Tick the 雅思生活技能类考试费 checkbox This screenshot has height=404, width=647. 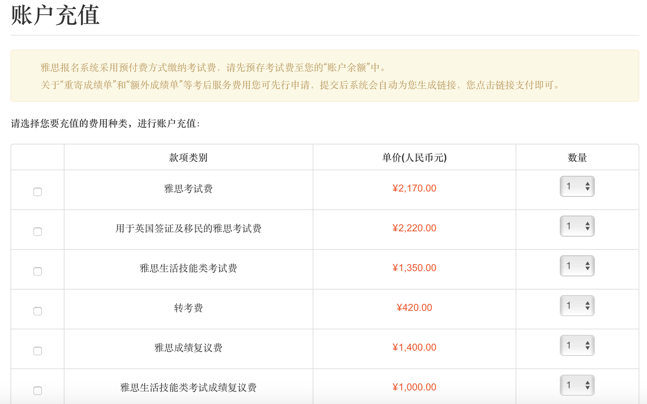[x=38, y=271]
